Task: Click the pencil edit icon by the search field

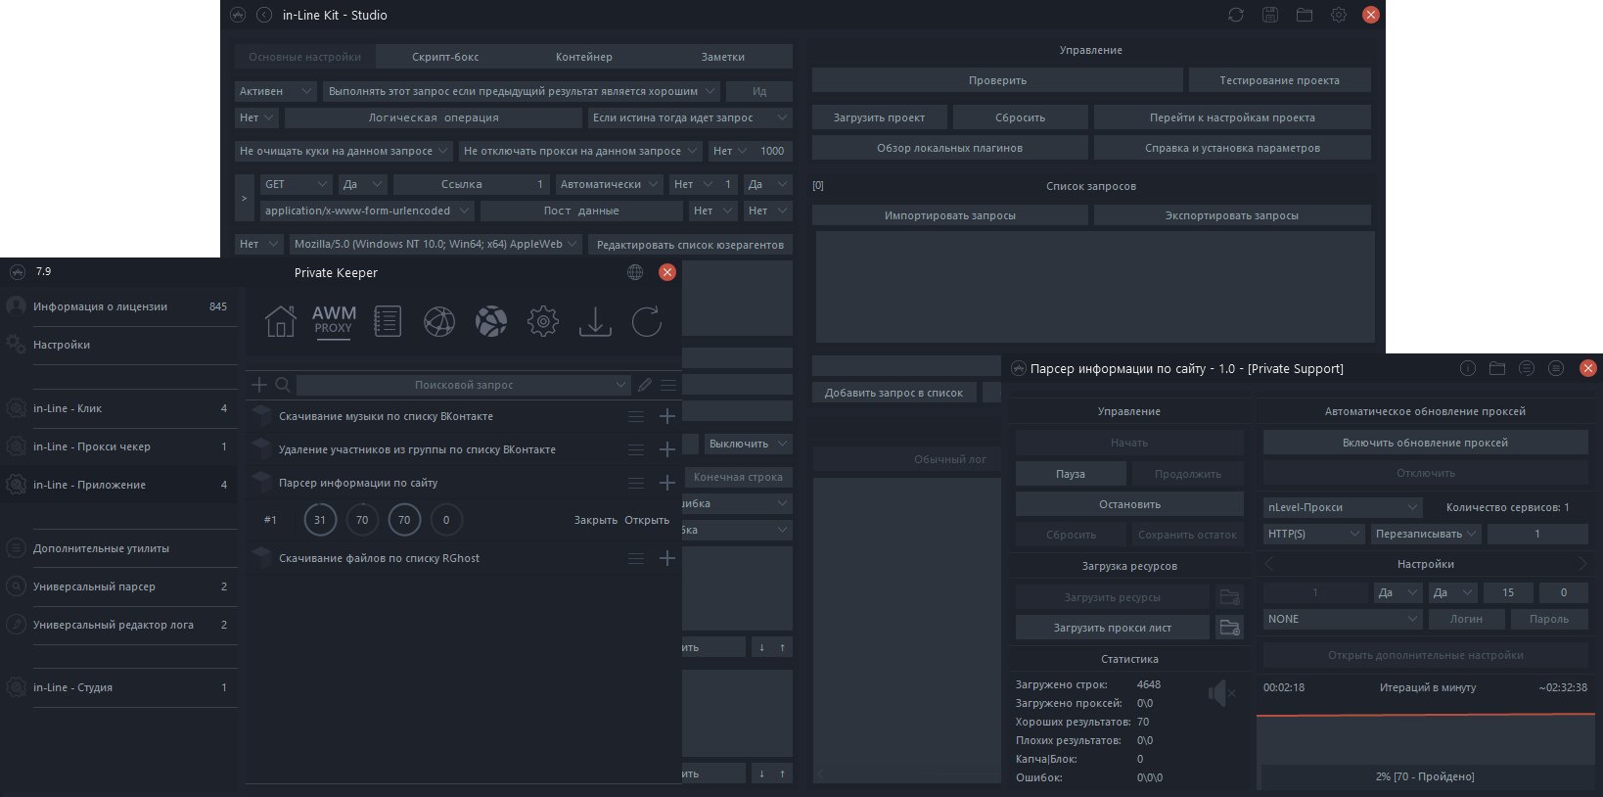Action: coord(645,385)
